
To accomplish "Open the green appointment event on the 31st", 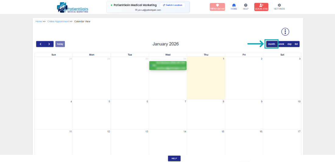I will click(168, 65).
